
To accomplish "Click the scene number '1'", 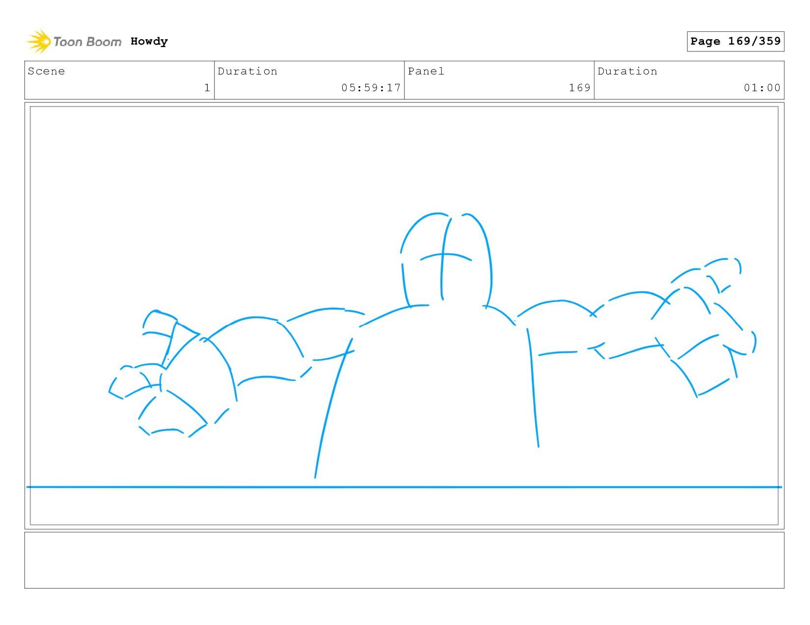I will (207, 88).
